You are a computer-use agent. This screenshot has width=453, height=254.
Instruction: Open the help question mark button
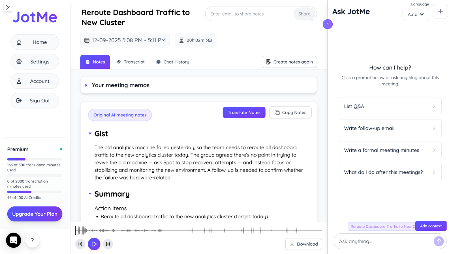tap(33, 240)
